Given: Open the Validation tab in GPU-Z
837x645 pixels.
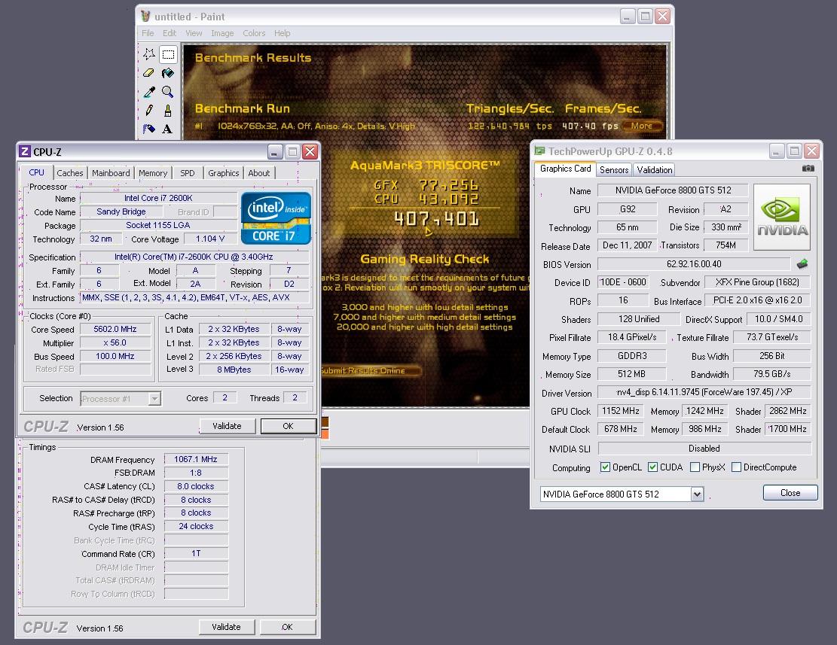Looking at the screenshot, I should 655,170.
